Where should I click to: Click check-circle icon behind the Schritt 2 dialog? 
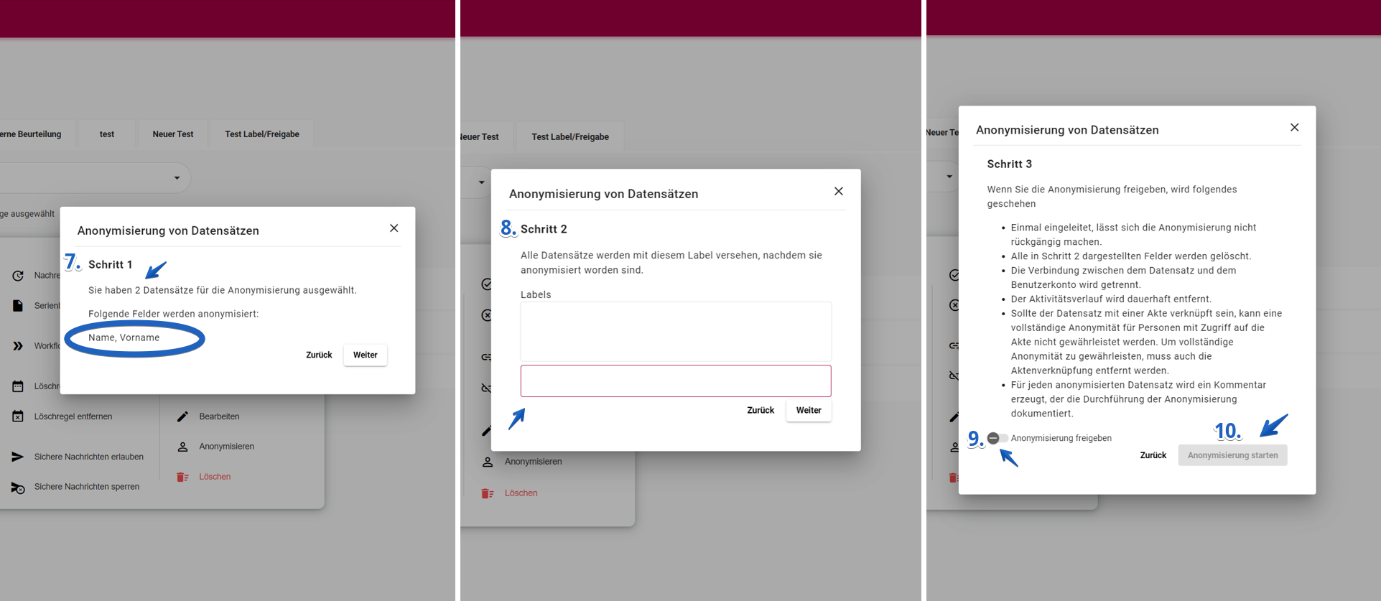486,284
